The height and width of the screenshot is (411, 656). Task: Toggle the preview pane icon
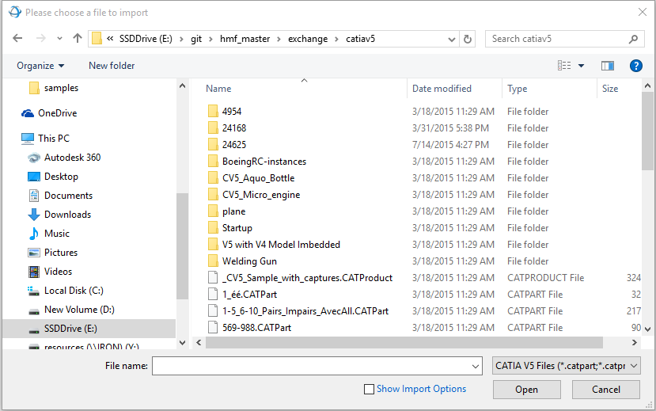coord(608,66)
